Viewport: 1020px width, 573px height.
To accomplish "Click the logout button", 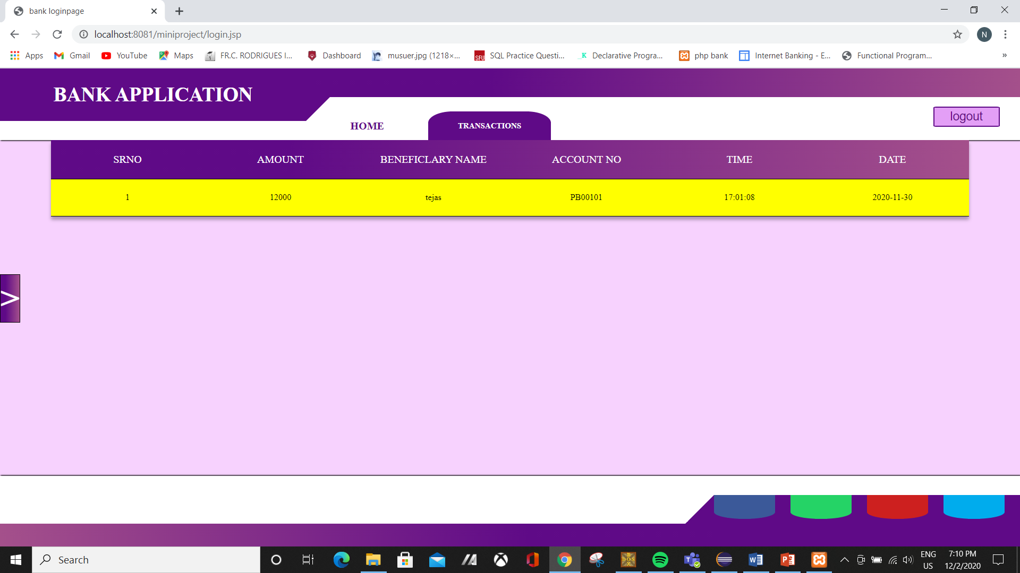I will click(x=966, y=116).
